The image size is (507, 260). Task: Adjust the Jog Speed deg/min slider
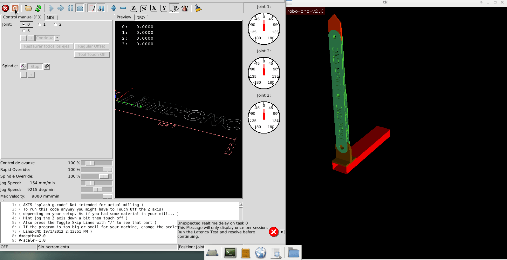click(97, 190)
